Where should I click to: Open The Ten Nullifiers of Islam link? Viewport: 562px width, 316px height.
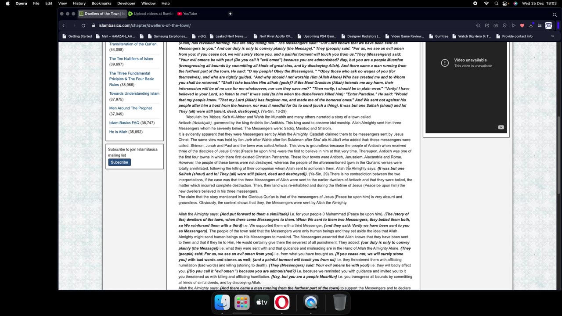point(131,59)
